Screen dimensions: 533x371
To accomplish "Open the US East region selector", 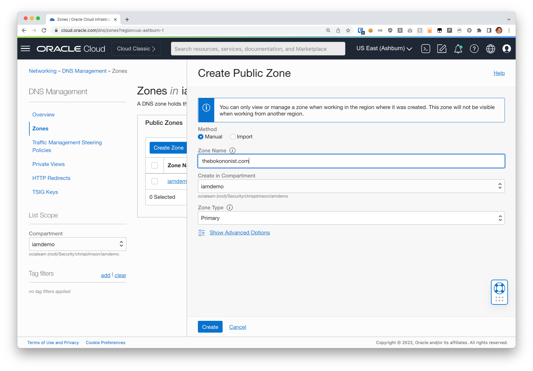I will [x=384, y=48].
